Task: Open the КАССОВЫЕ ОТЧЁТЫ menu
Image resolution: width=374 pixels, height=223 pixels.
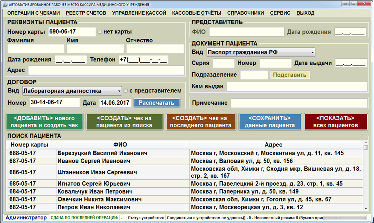Action: pyautogui.click(x=197, y=13)
